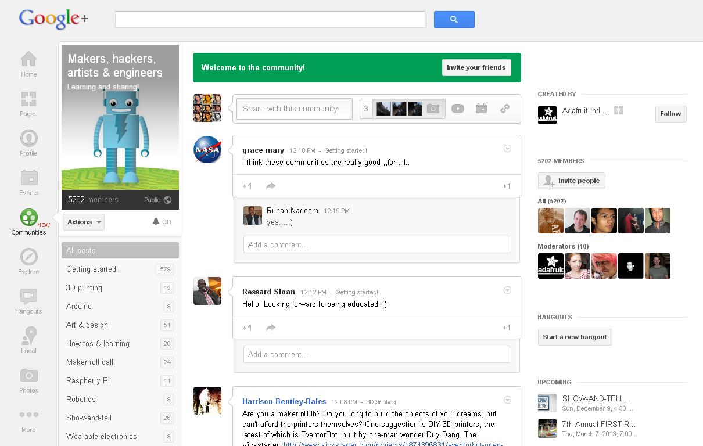Click the blue search button
Viewport: 703px width, 446px height.
coord(454,19)
